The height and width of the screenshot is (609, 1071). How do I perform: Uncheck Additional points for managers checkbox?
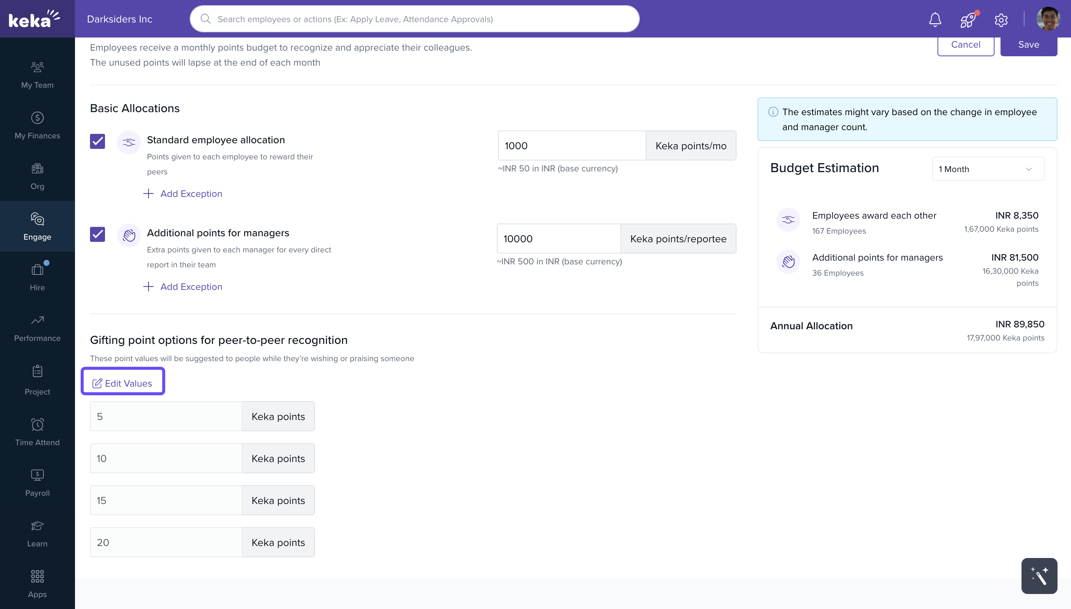click(97, 234)
